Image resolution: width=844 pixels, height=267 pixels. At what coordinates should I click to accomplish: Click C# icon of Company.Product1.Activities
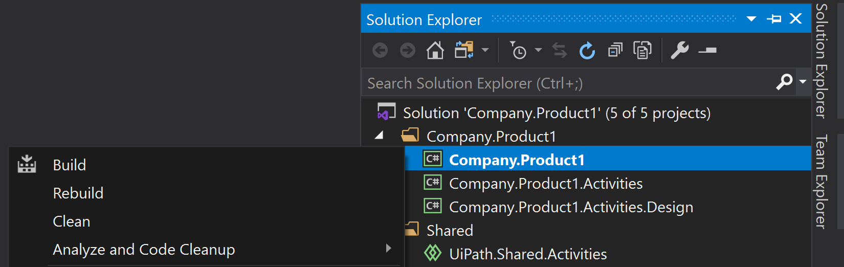[x=433, y=183]
